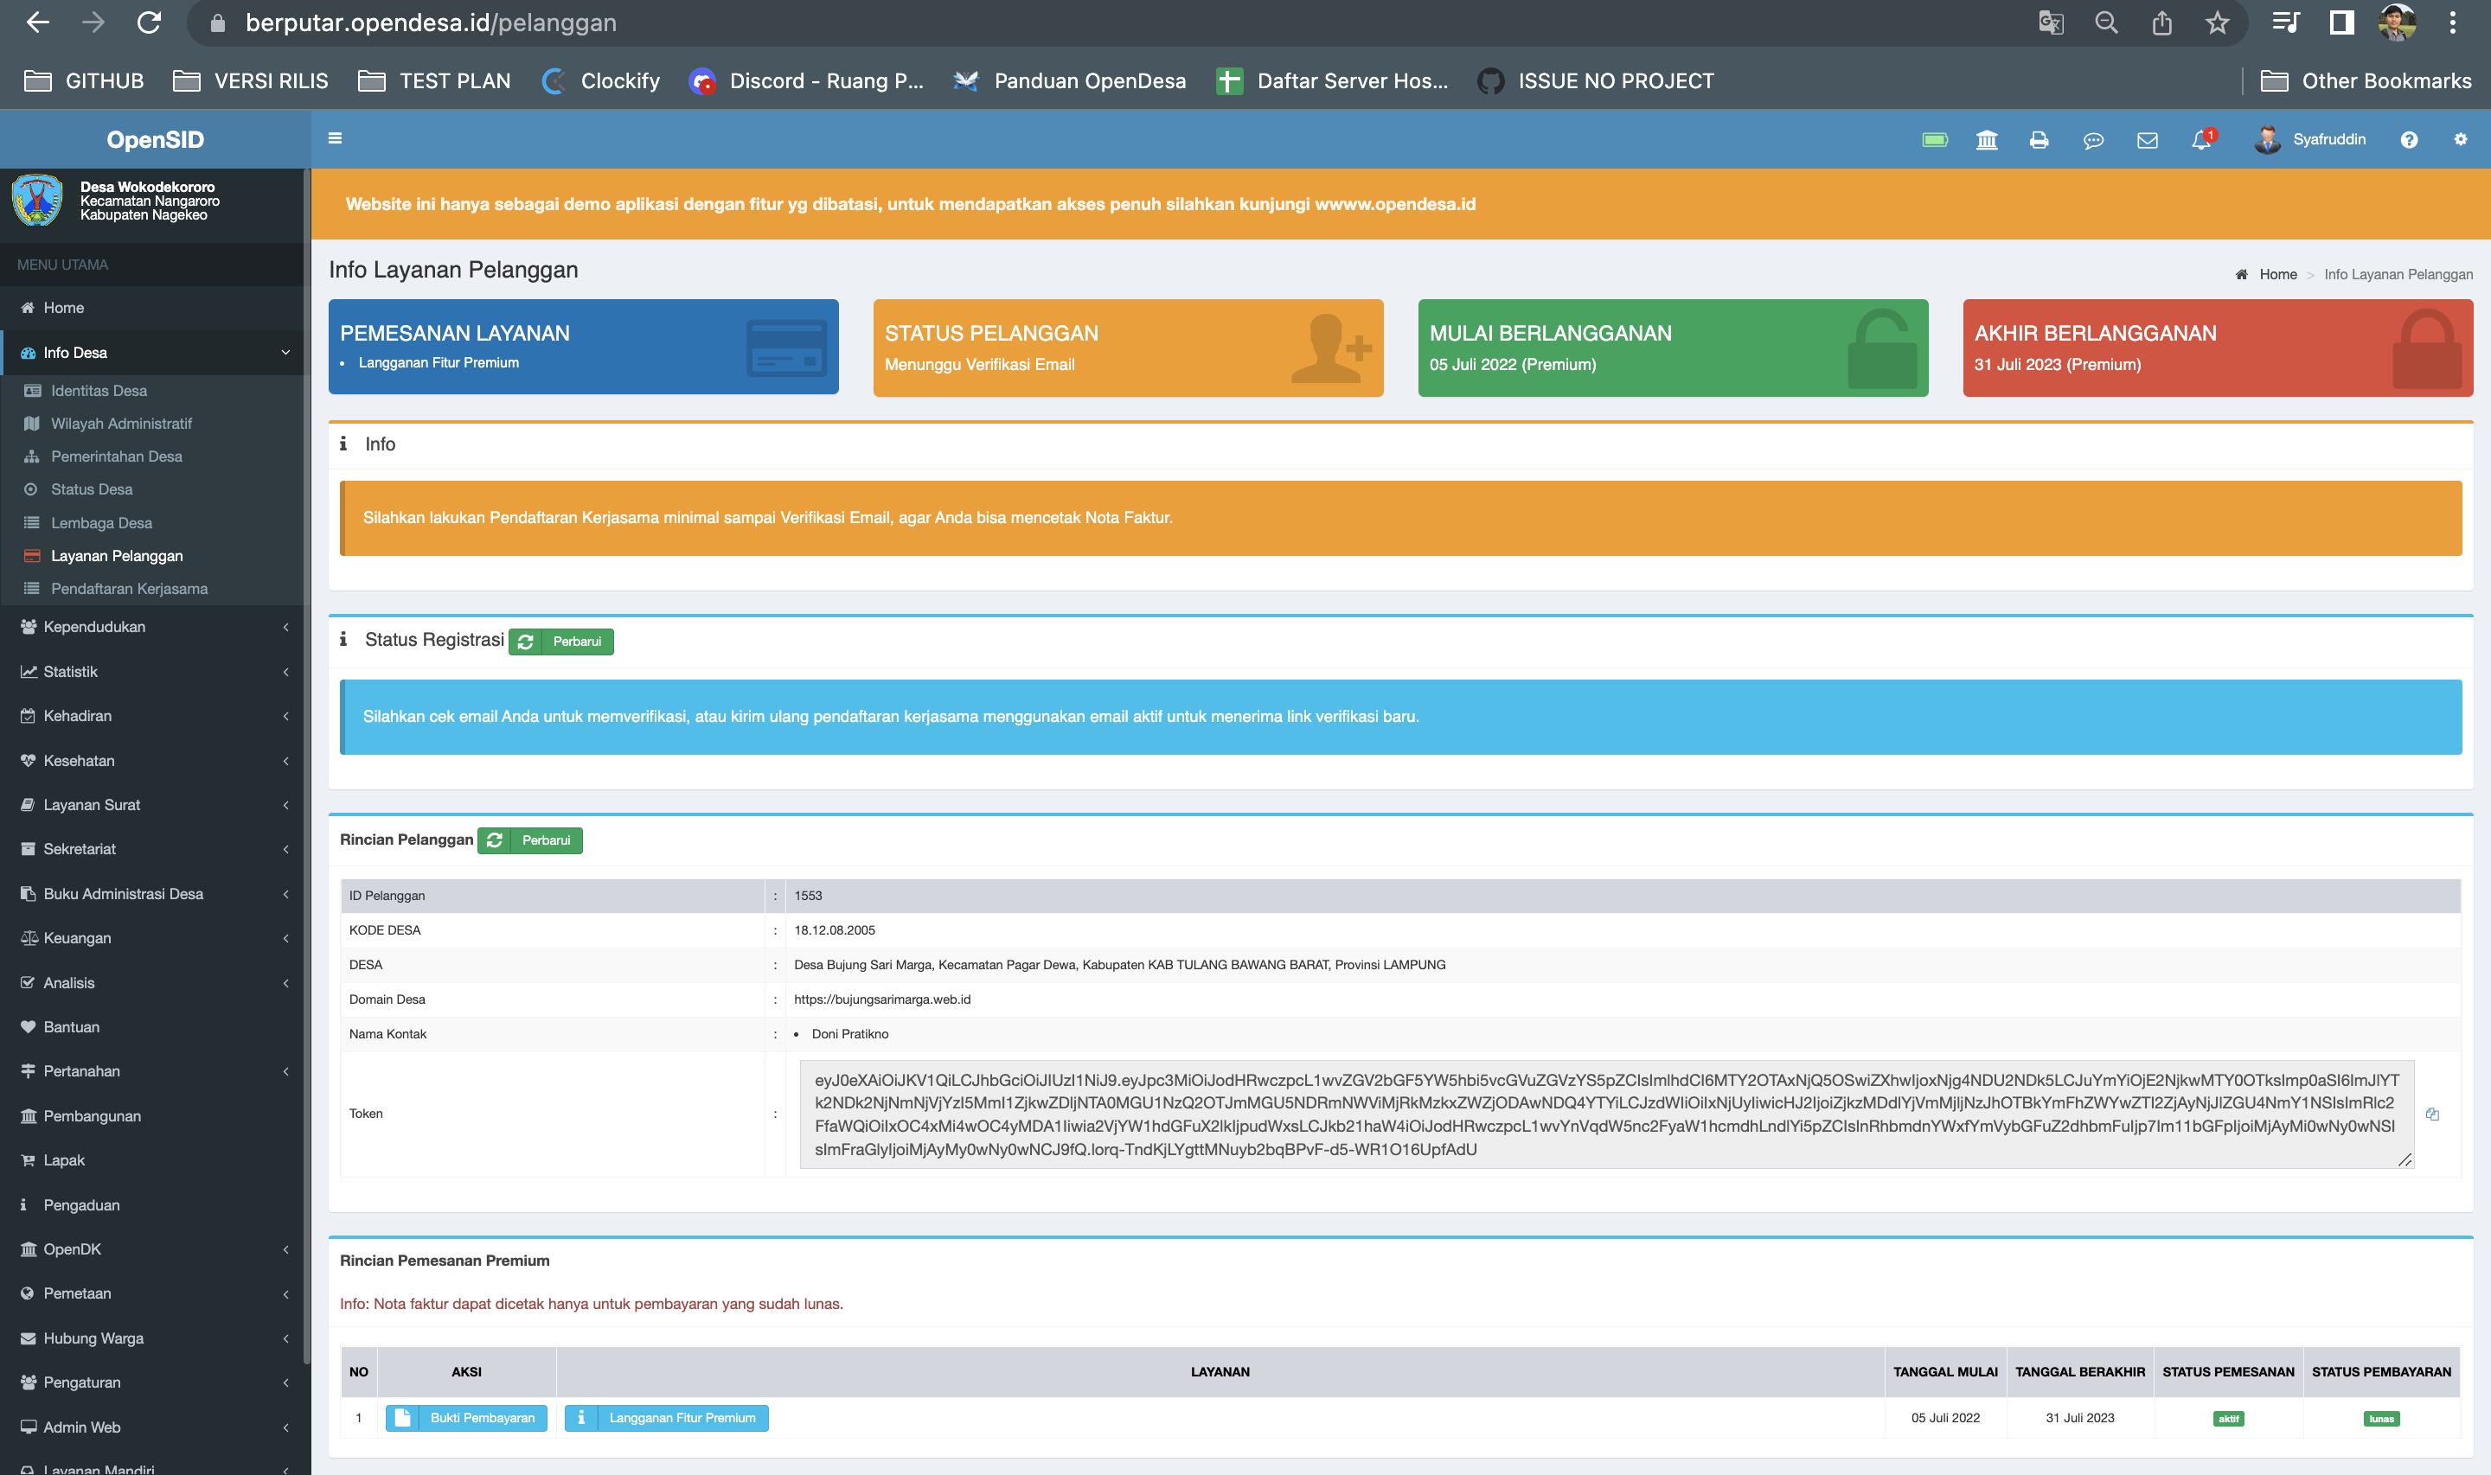This screenshot has width=2491, height=1475.
Task: Click Perbarui next to Status Registrasi
Action: coord(560,641)
